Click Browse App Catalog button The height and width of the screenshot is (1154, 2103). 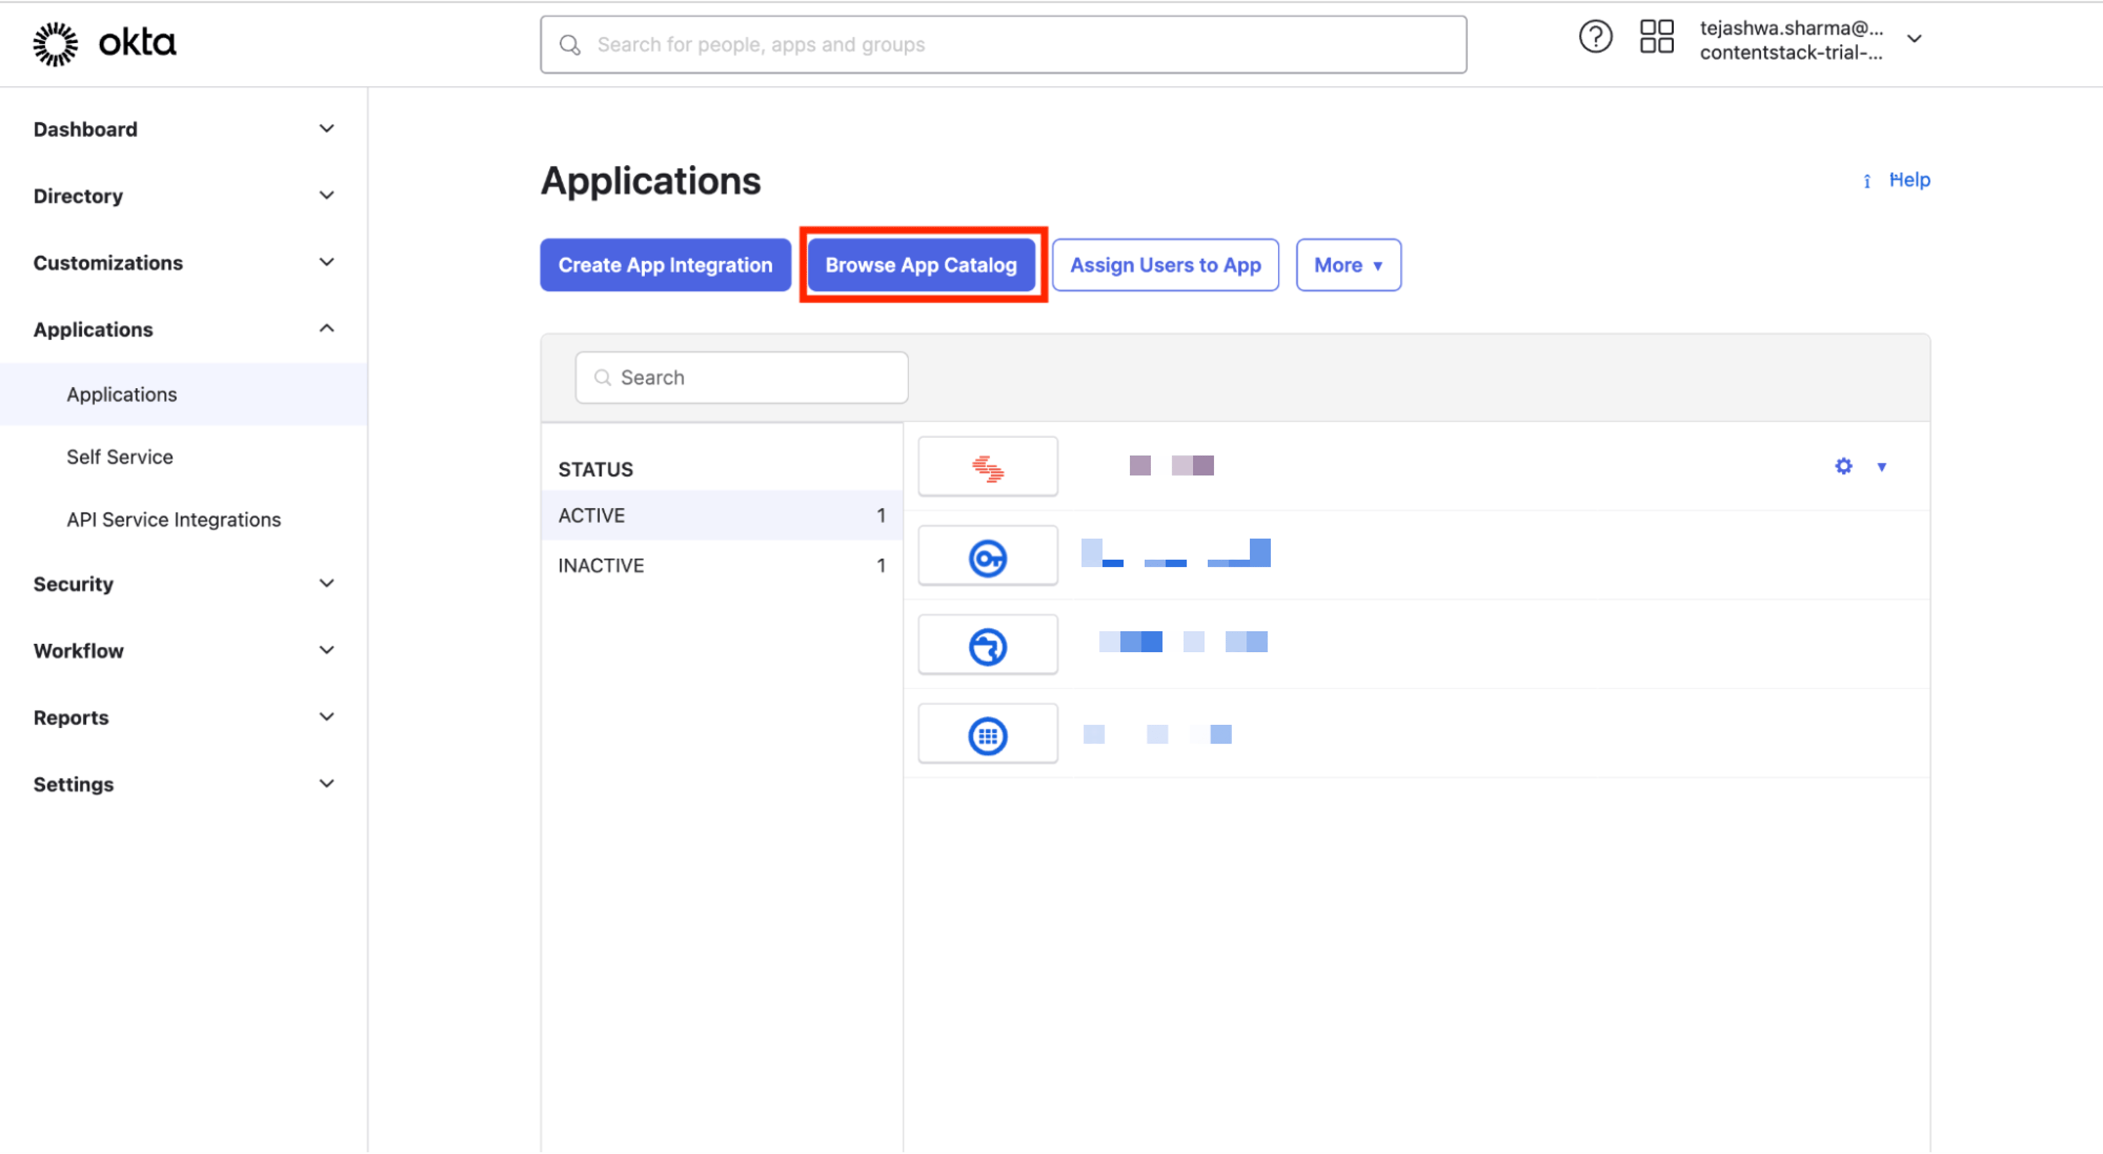coord(921,266)
